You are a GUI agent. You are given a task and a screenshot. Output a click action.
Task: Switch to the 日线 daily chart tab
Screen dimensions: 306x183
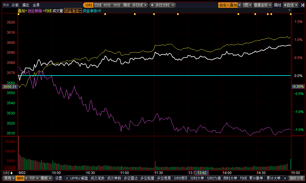tap(98, 5)
